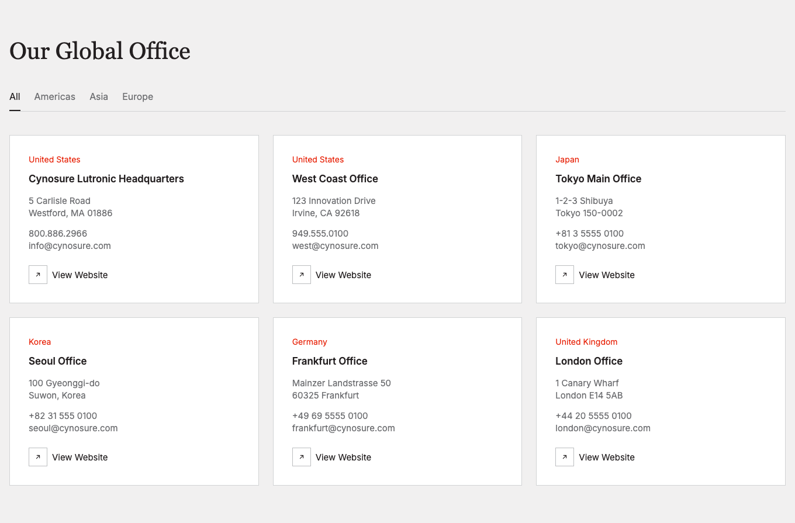Image resolution: width=795 pixels, height=523 pixels.
Task: Click the info@cynosure.com email
Action: point(70,246)
